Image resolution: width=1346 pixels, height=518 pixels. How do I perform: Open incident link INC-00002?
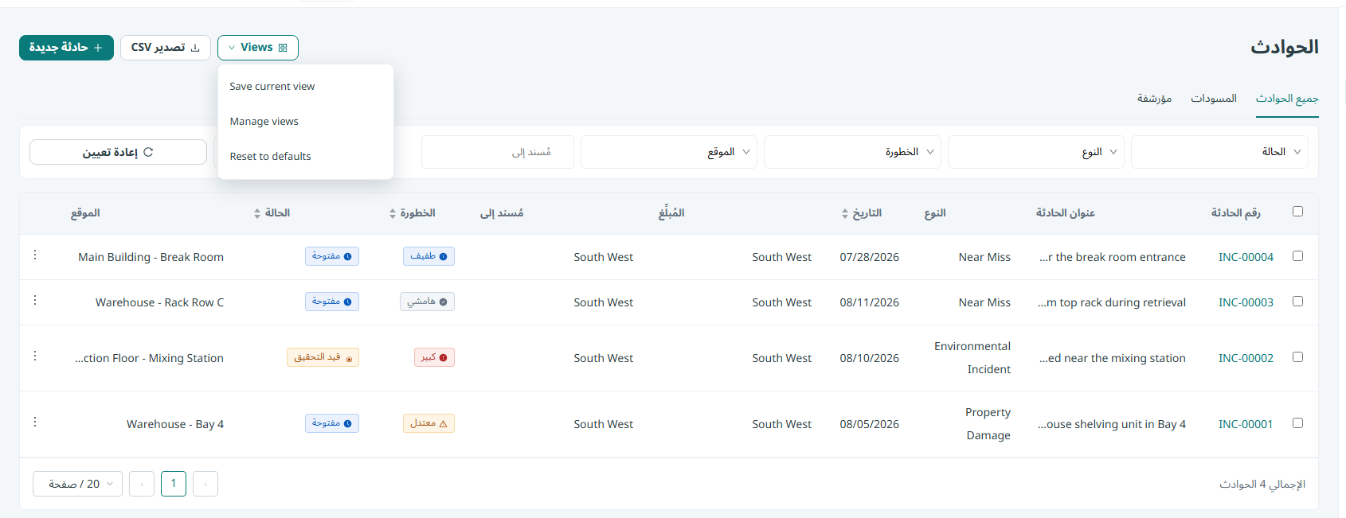point(1246,358)
